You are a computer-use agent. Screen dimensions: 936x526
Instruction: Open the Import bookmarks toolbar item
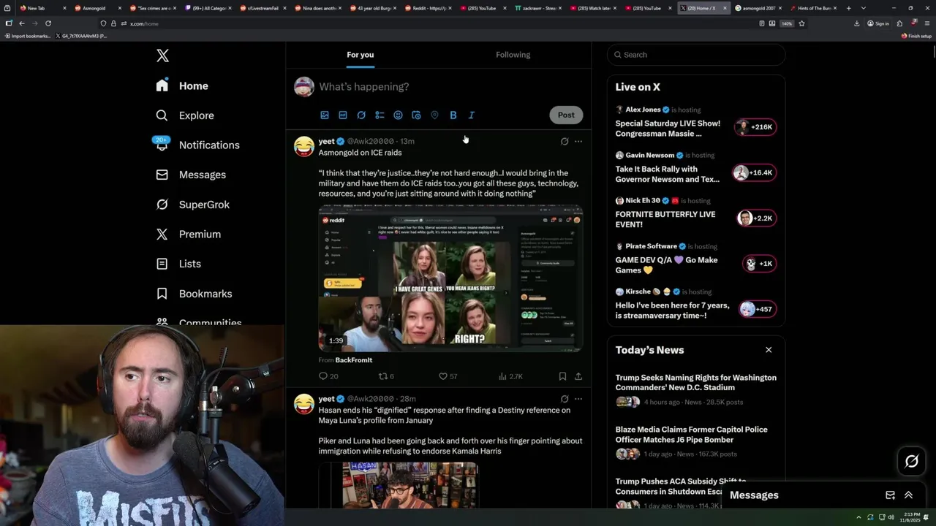click(x=27, y=36)
